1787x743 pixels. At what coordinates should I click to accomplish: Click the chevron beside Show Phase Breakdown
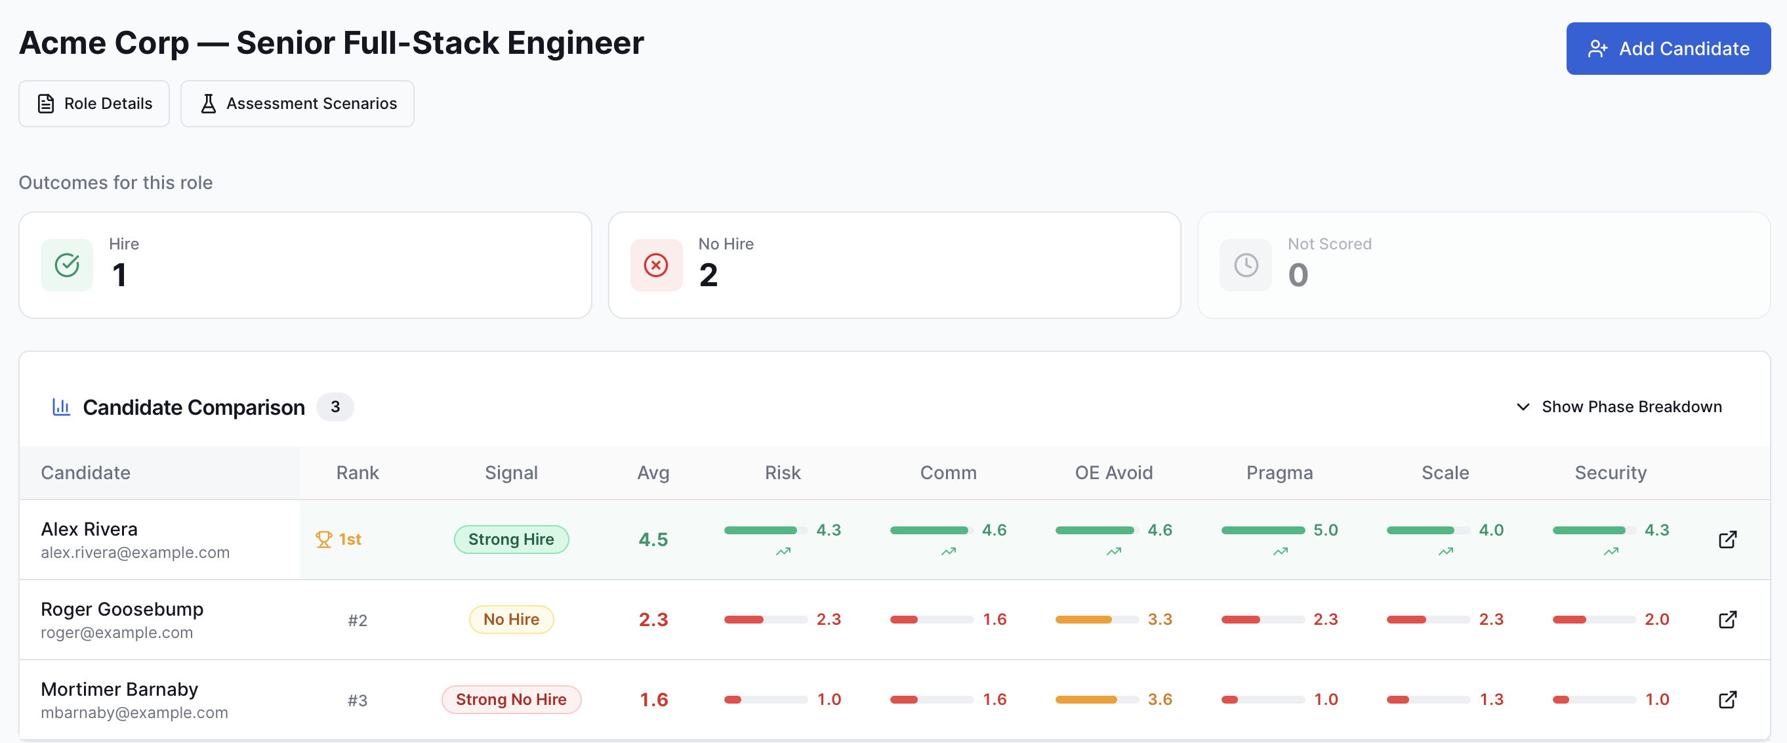point(1523,407)
